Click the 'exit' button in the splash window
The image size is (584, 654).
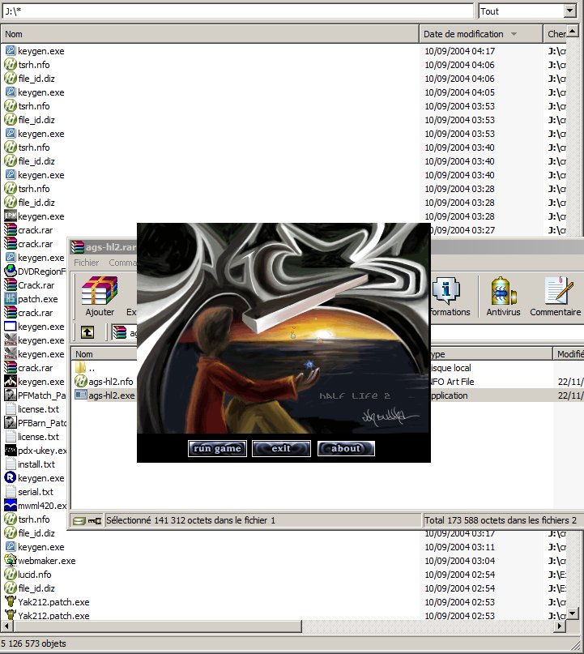[x=281, y=448]
